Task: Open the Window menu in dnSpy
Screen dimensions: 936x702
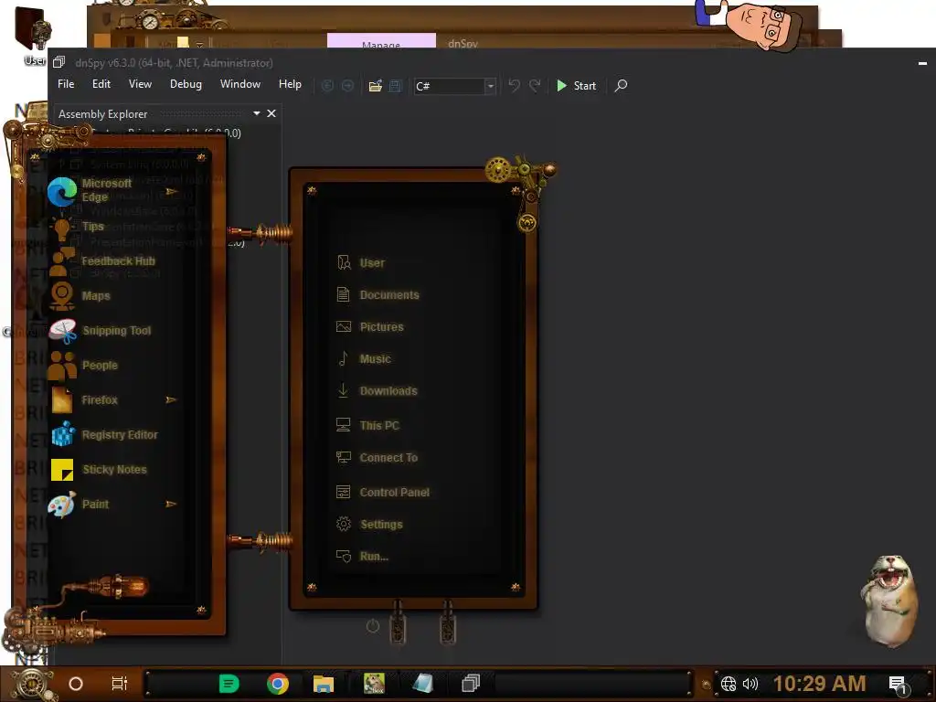Action: (240, 84)
